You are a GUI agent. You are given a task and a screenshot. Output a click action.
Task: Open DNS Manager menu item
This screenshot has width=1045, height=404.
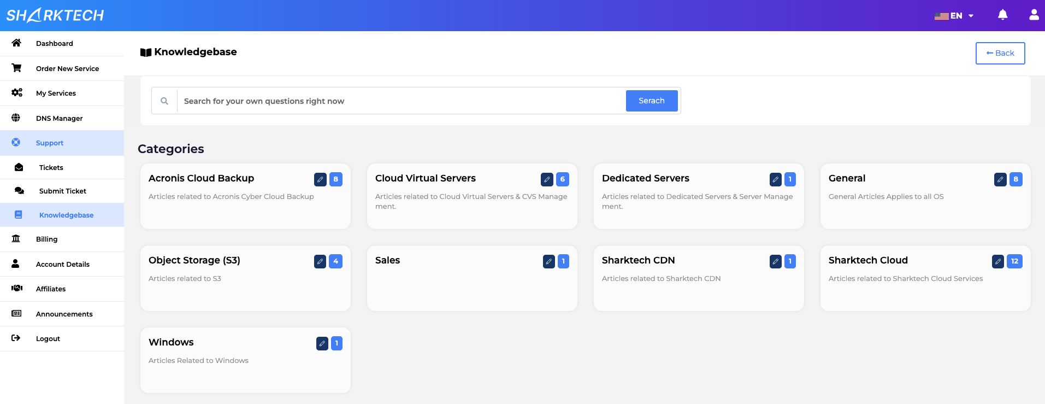point(62,118)
